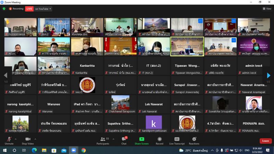Open Microsoft Edge from taskbar
The image size is (274, 154).
tap(34, 150)
